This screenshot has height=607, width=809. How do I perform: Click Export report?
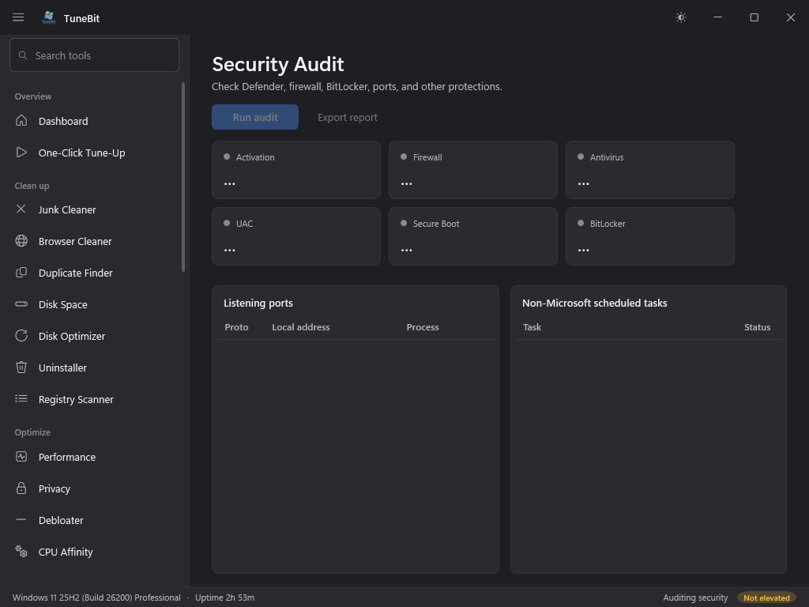click(348, 117)
